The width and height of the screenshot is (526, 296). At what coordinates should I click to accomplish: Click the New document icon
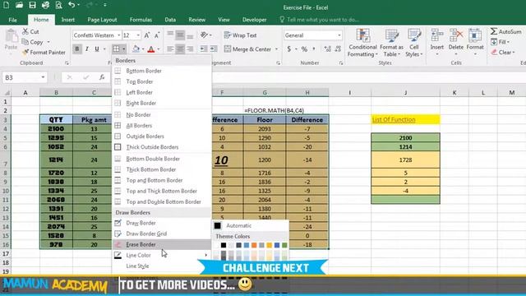pyautogui.click(x=7, y=5)
